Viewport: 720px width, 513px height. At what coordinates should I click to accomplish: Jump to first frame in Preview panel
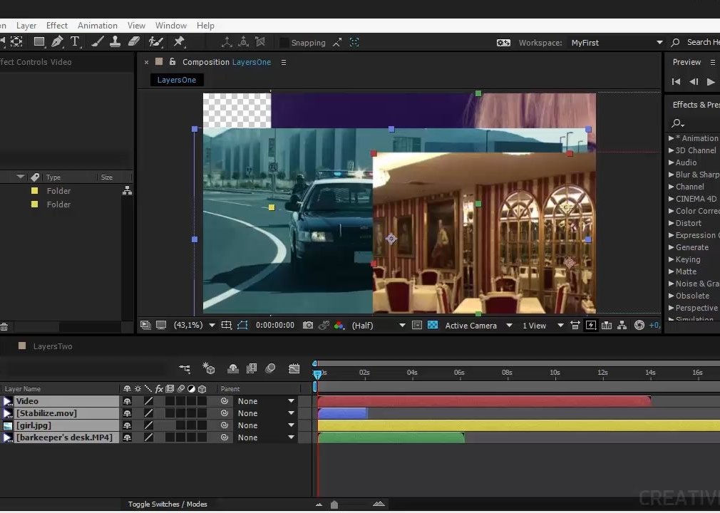pyautogui.click(x=676, y=82)
